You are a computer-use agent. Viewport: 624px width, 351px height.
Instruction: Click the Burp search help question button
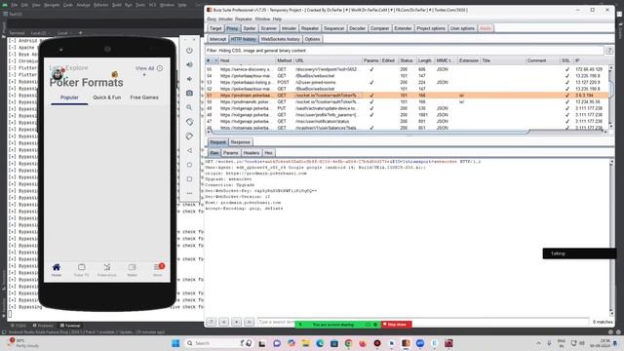(212, 322)
